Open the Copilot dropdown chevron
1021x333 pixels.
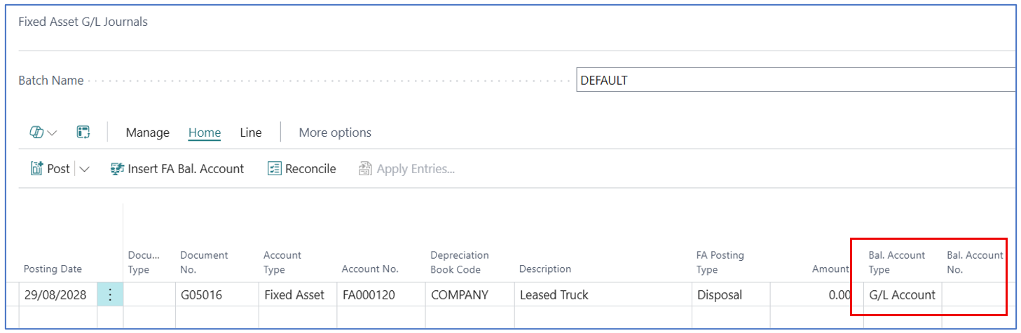52,133
